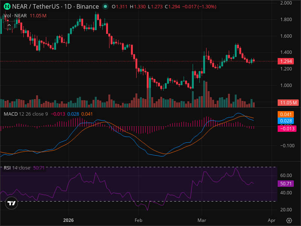The image size is (301, 226).
Task: Click the RSI legend value 50.71
Action: pyautogui.click(x=39, y=168)
